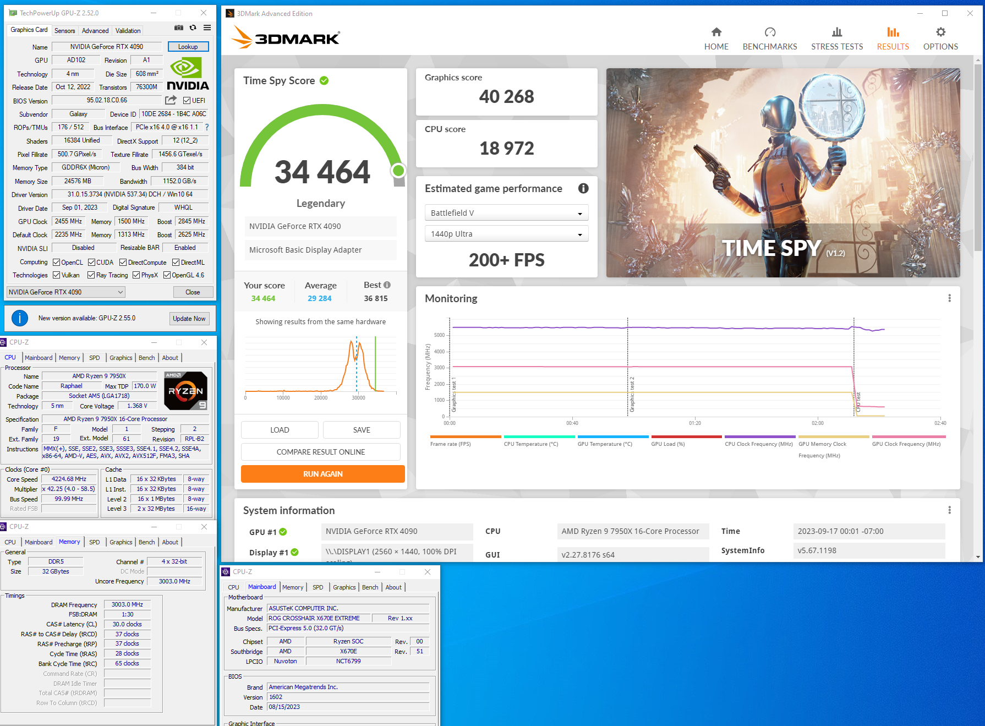Image resolution: width=985 pixels, height=726 pixels.
Task: Open the Battlefield V game dropdown
Action: click(x=506, y=213)
